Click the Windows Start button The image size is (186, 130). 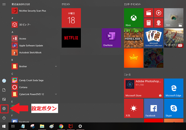point(4,126)
